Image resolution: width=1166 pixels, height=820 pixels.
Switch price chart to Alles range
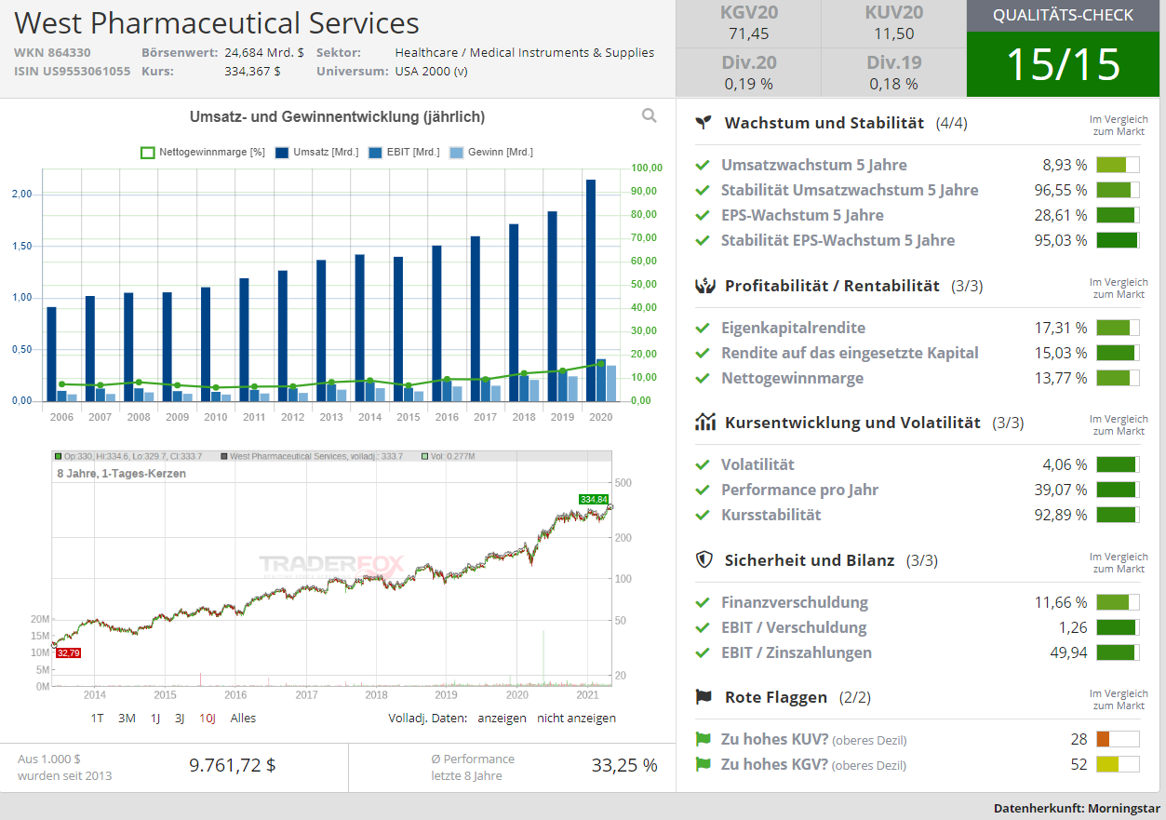pyautogui.click(x=243, y=718)
